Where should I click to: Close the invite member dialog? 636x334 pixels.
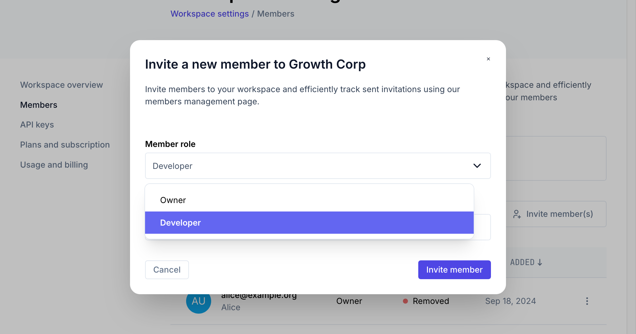(x=488, y=59)
